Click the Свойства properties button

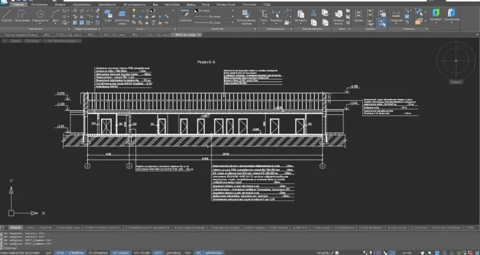185,16
